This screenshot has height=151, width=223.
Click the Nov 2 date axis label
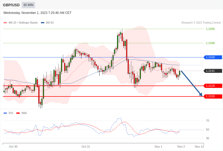[x=181, y=147]
